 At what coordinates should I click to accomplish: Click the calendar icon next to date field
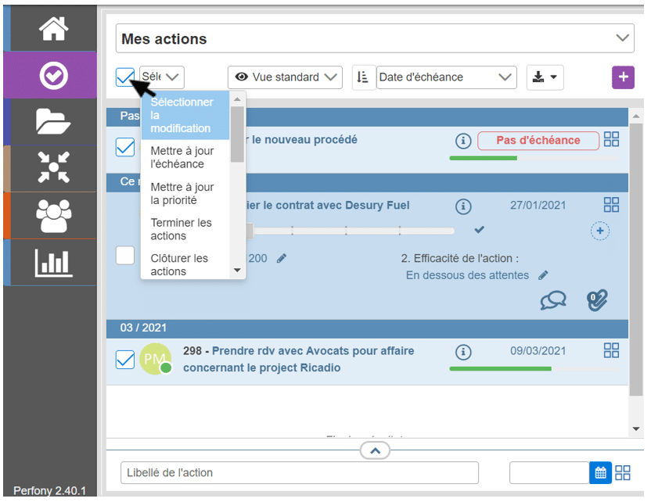(600, 473)
